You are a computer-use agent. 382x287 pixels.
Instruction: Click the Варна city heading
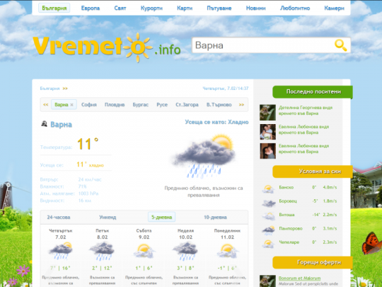point(61,125)
